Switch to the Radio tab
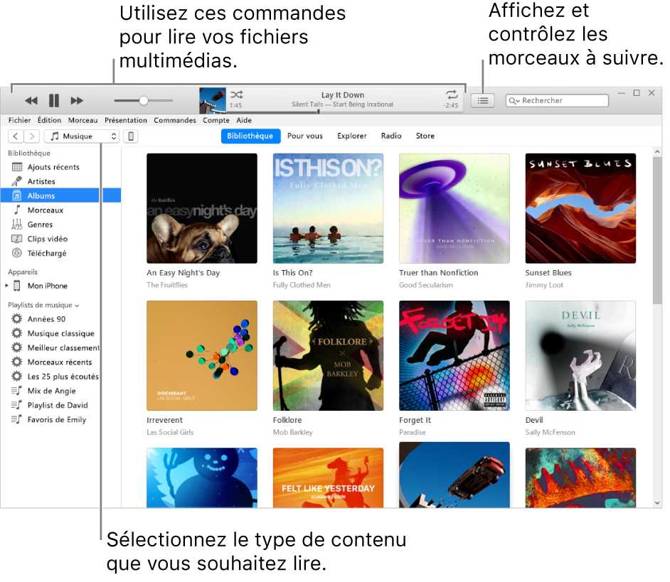This screenshot has width=670, height=582. [391, 136]
